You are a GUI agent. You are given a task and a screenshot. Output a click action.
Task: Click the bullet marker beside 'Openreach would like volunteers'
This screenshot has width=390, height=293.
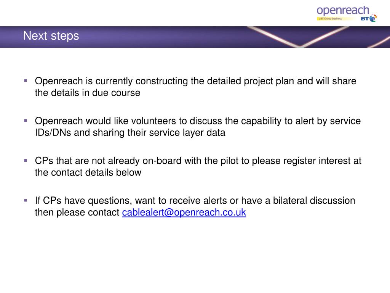[26, 121]
